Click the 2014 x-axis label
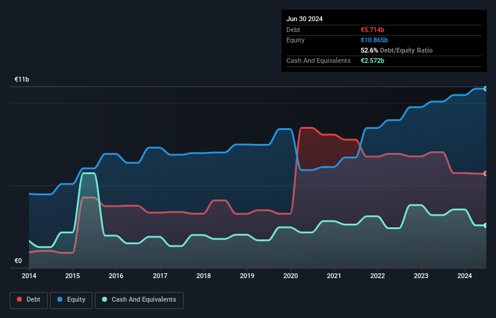Viewport: 496px width, 318px height. [x=29, y=276]
